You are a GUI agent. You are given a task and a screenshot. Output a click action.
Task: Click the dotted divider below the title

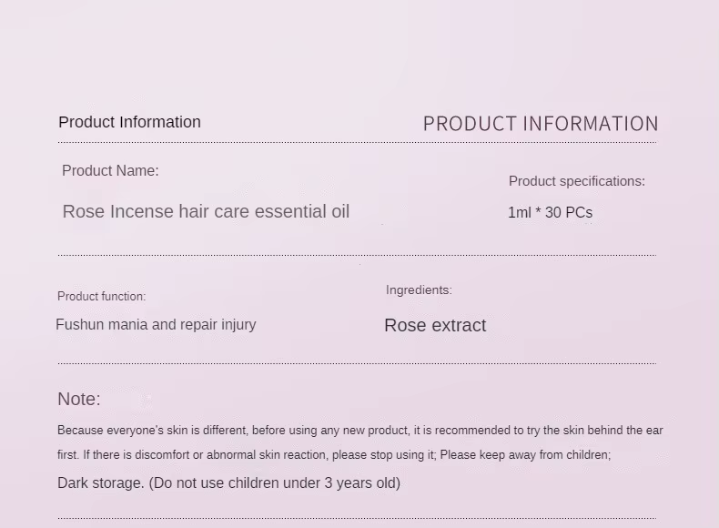[x=357, y=143]
